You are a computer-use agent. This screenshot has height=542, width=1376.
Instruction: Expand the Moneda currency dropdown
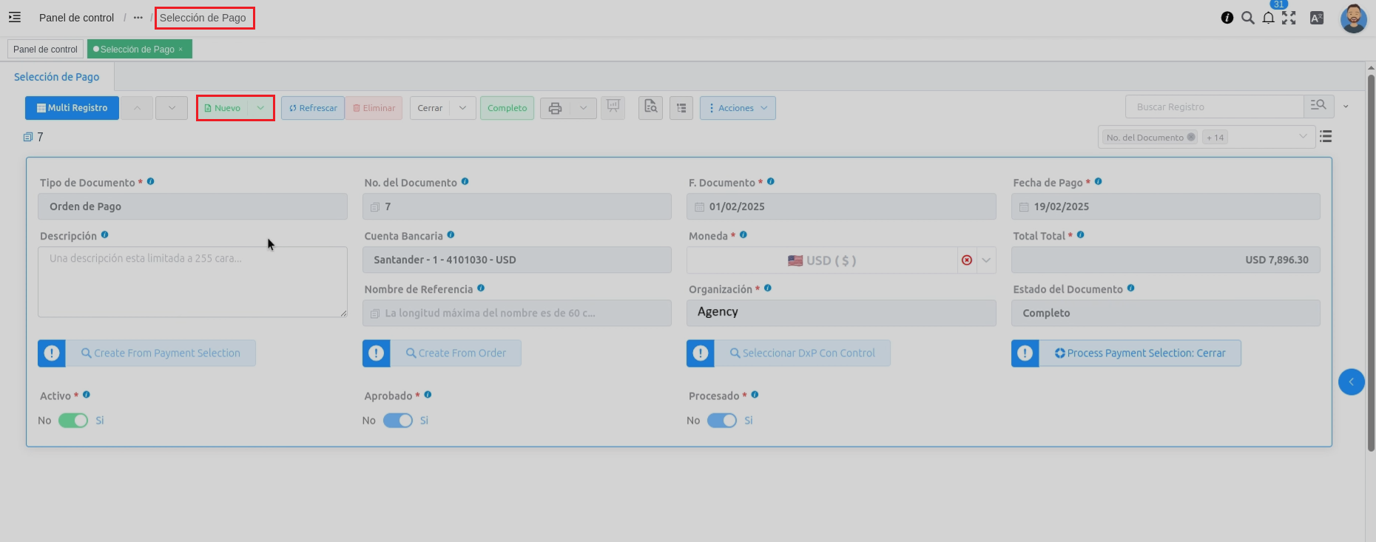pyautogui.click(x=986, y=260)
